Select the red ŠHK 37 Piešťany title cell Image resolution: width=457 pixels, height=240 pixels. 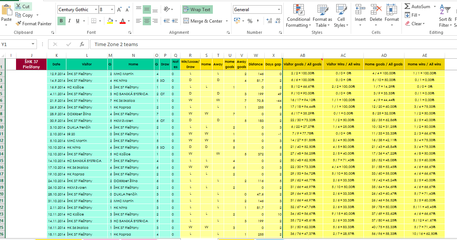(x=32, y=64)
